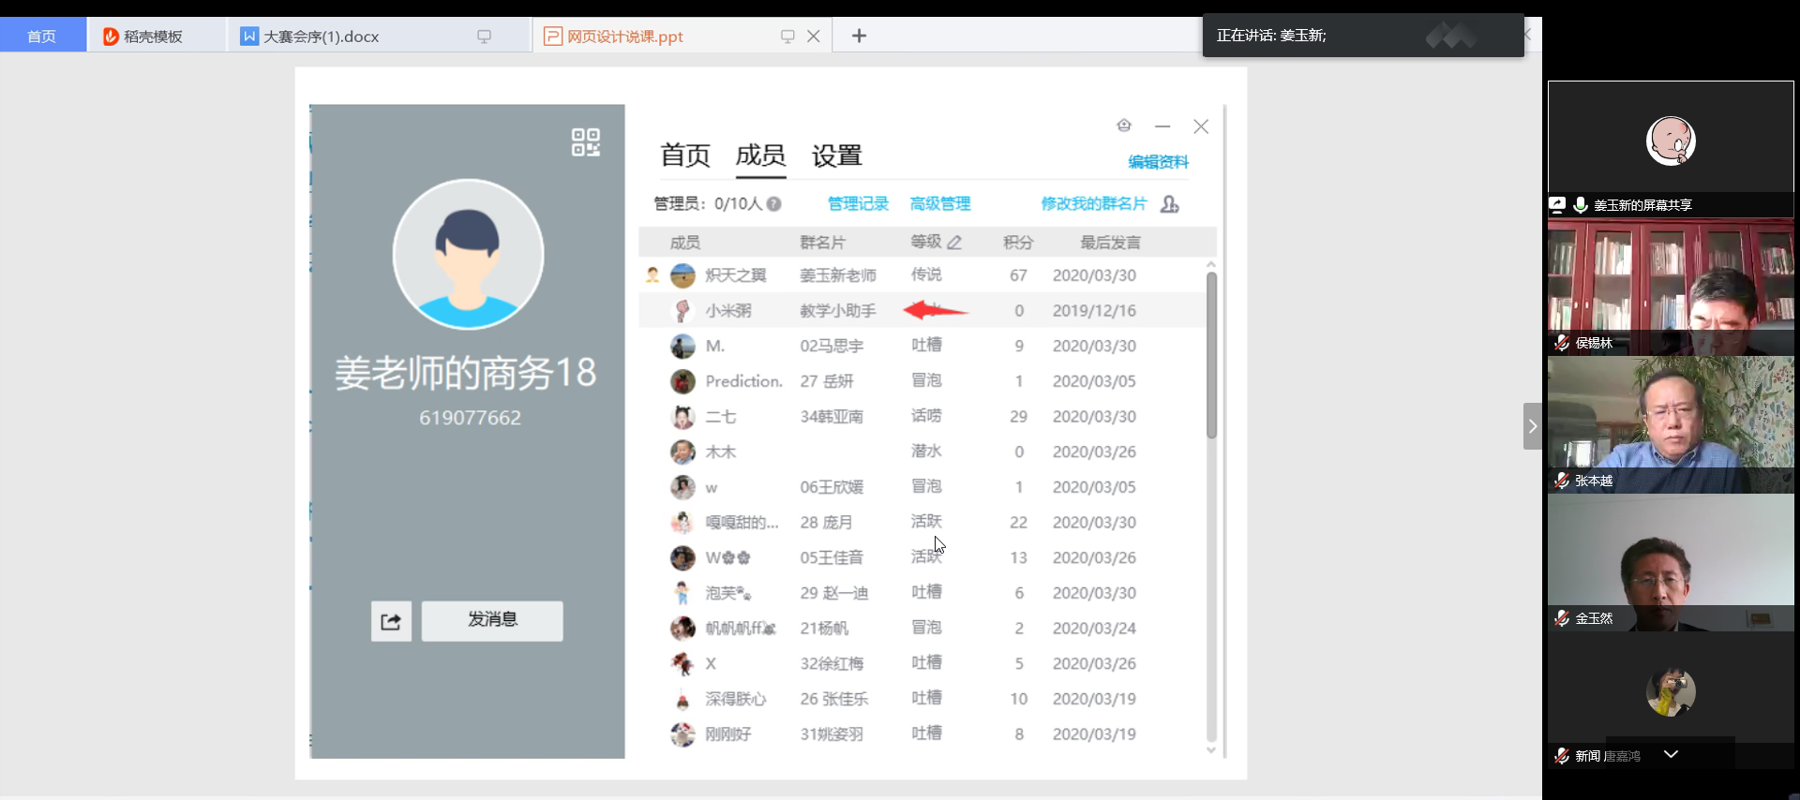Collapse the participant video panel with chevron
Image resolution: width=1800 pixels, height=800 pixels.
[x=1533, y=426]
